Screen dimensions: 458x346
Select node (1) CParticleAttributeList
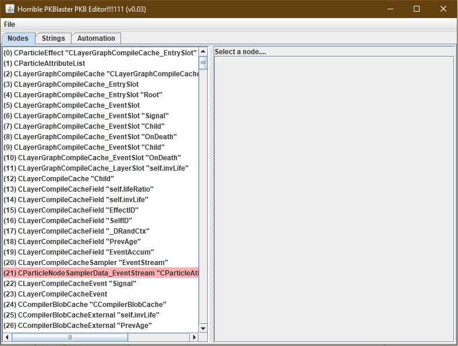101,63
